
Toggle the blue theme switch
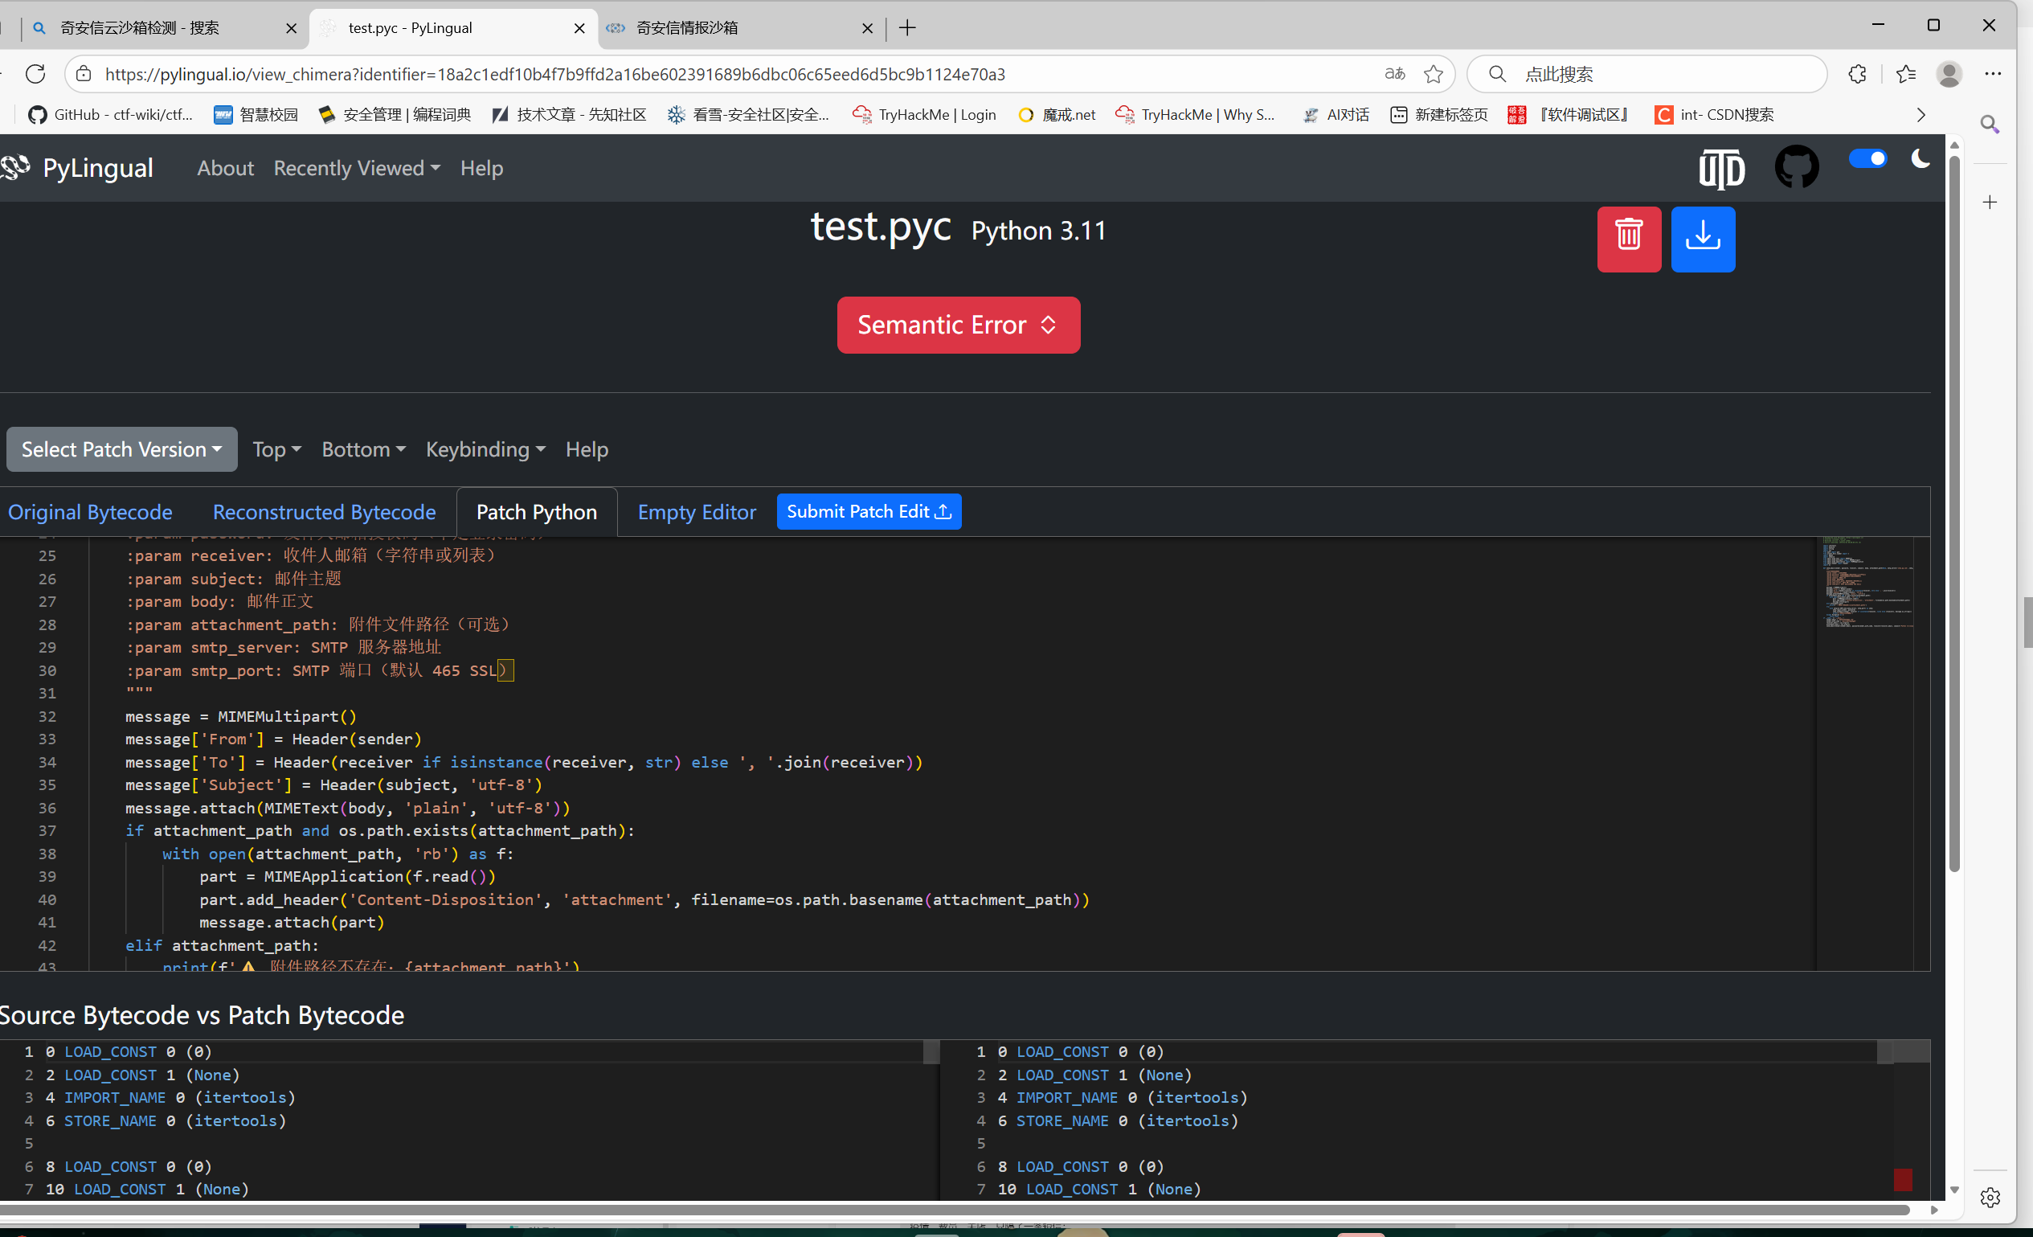click(x=1867, y=158)
